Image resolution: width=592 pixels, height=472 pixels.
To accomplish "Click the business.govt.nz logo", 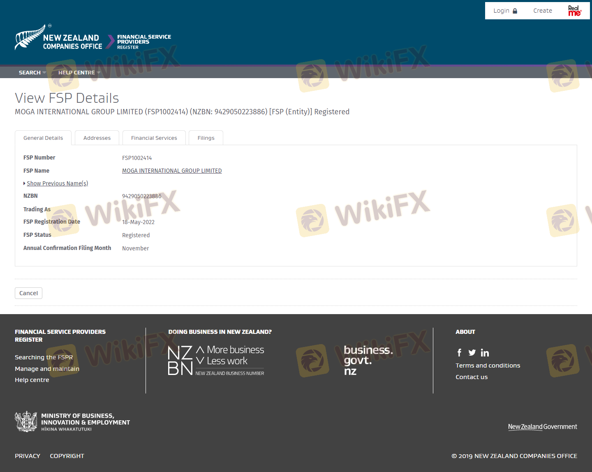I will click(x=368, y=360).
